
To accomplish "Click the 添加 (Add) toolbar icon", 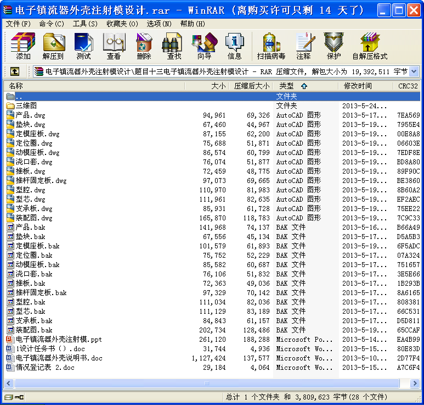I will pos(23,46).
